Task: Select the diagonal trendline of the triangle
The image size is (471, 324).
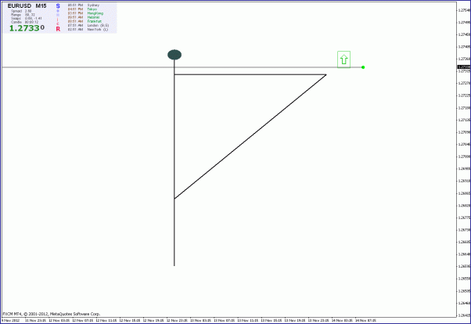Action: (x=250, y=136)
